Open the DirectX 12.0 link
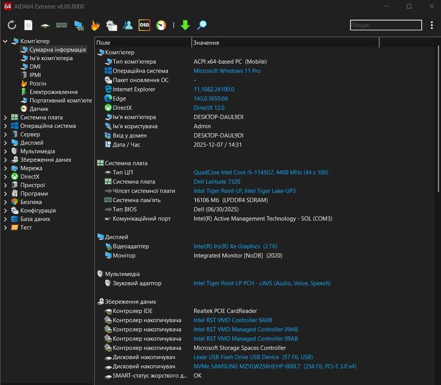Screen dimensions: 441x385 209,108
